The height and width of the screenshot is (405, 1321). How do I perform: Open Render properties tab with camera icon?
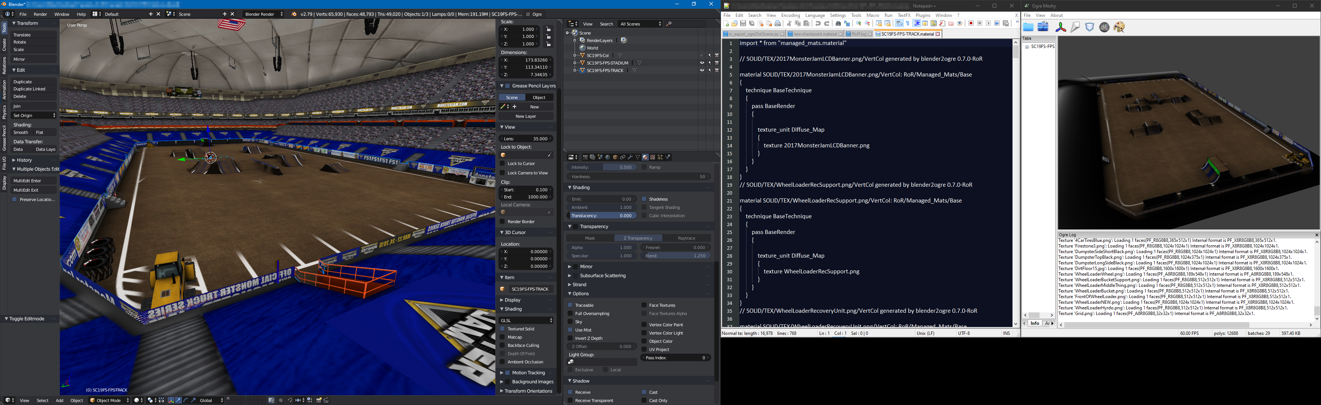pyautogui.click(x=585, y=157)
